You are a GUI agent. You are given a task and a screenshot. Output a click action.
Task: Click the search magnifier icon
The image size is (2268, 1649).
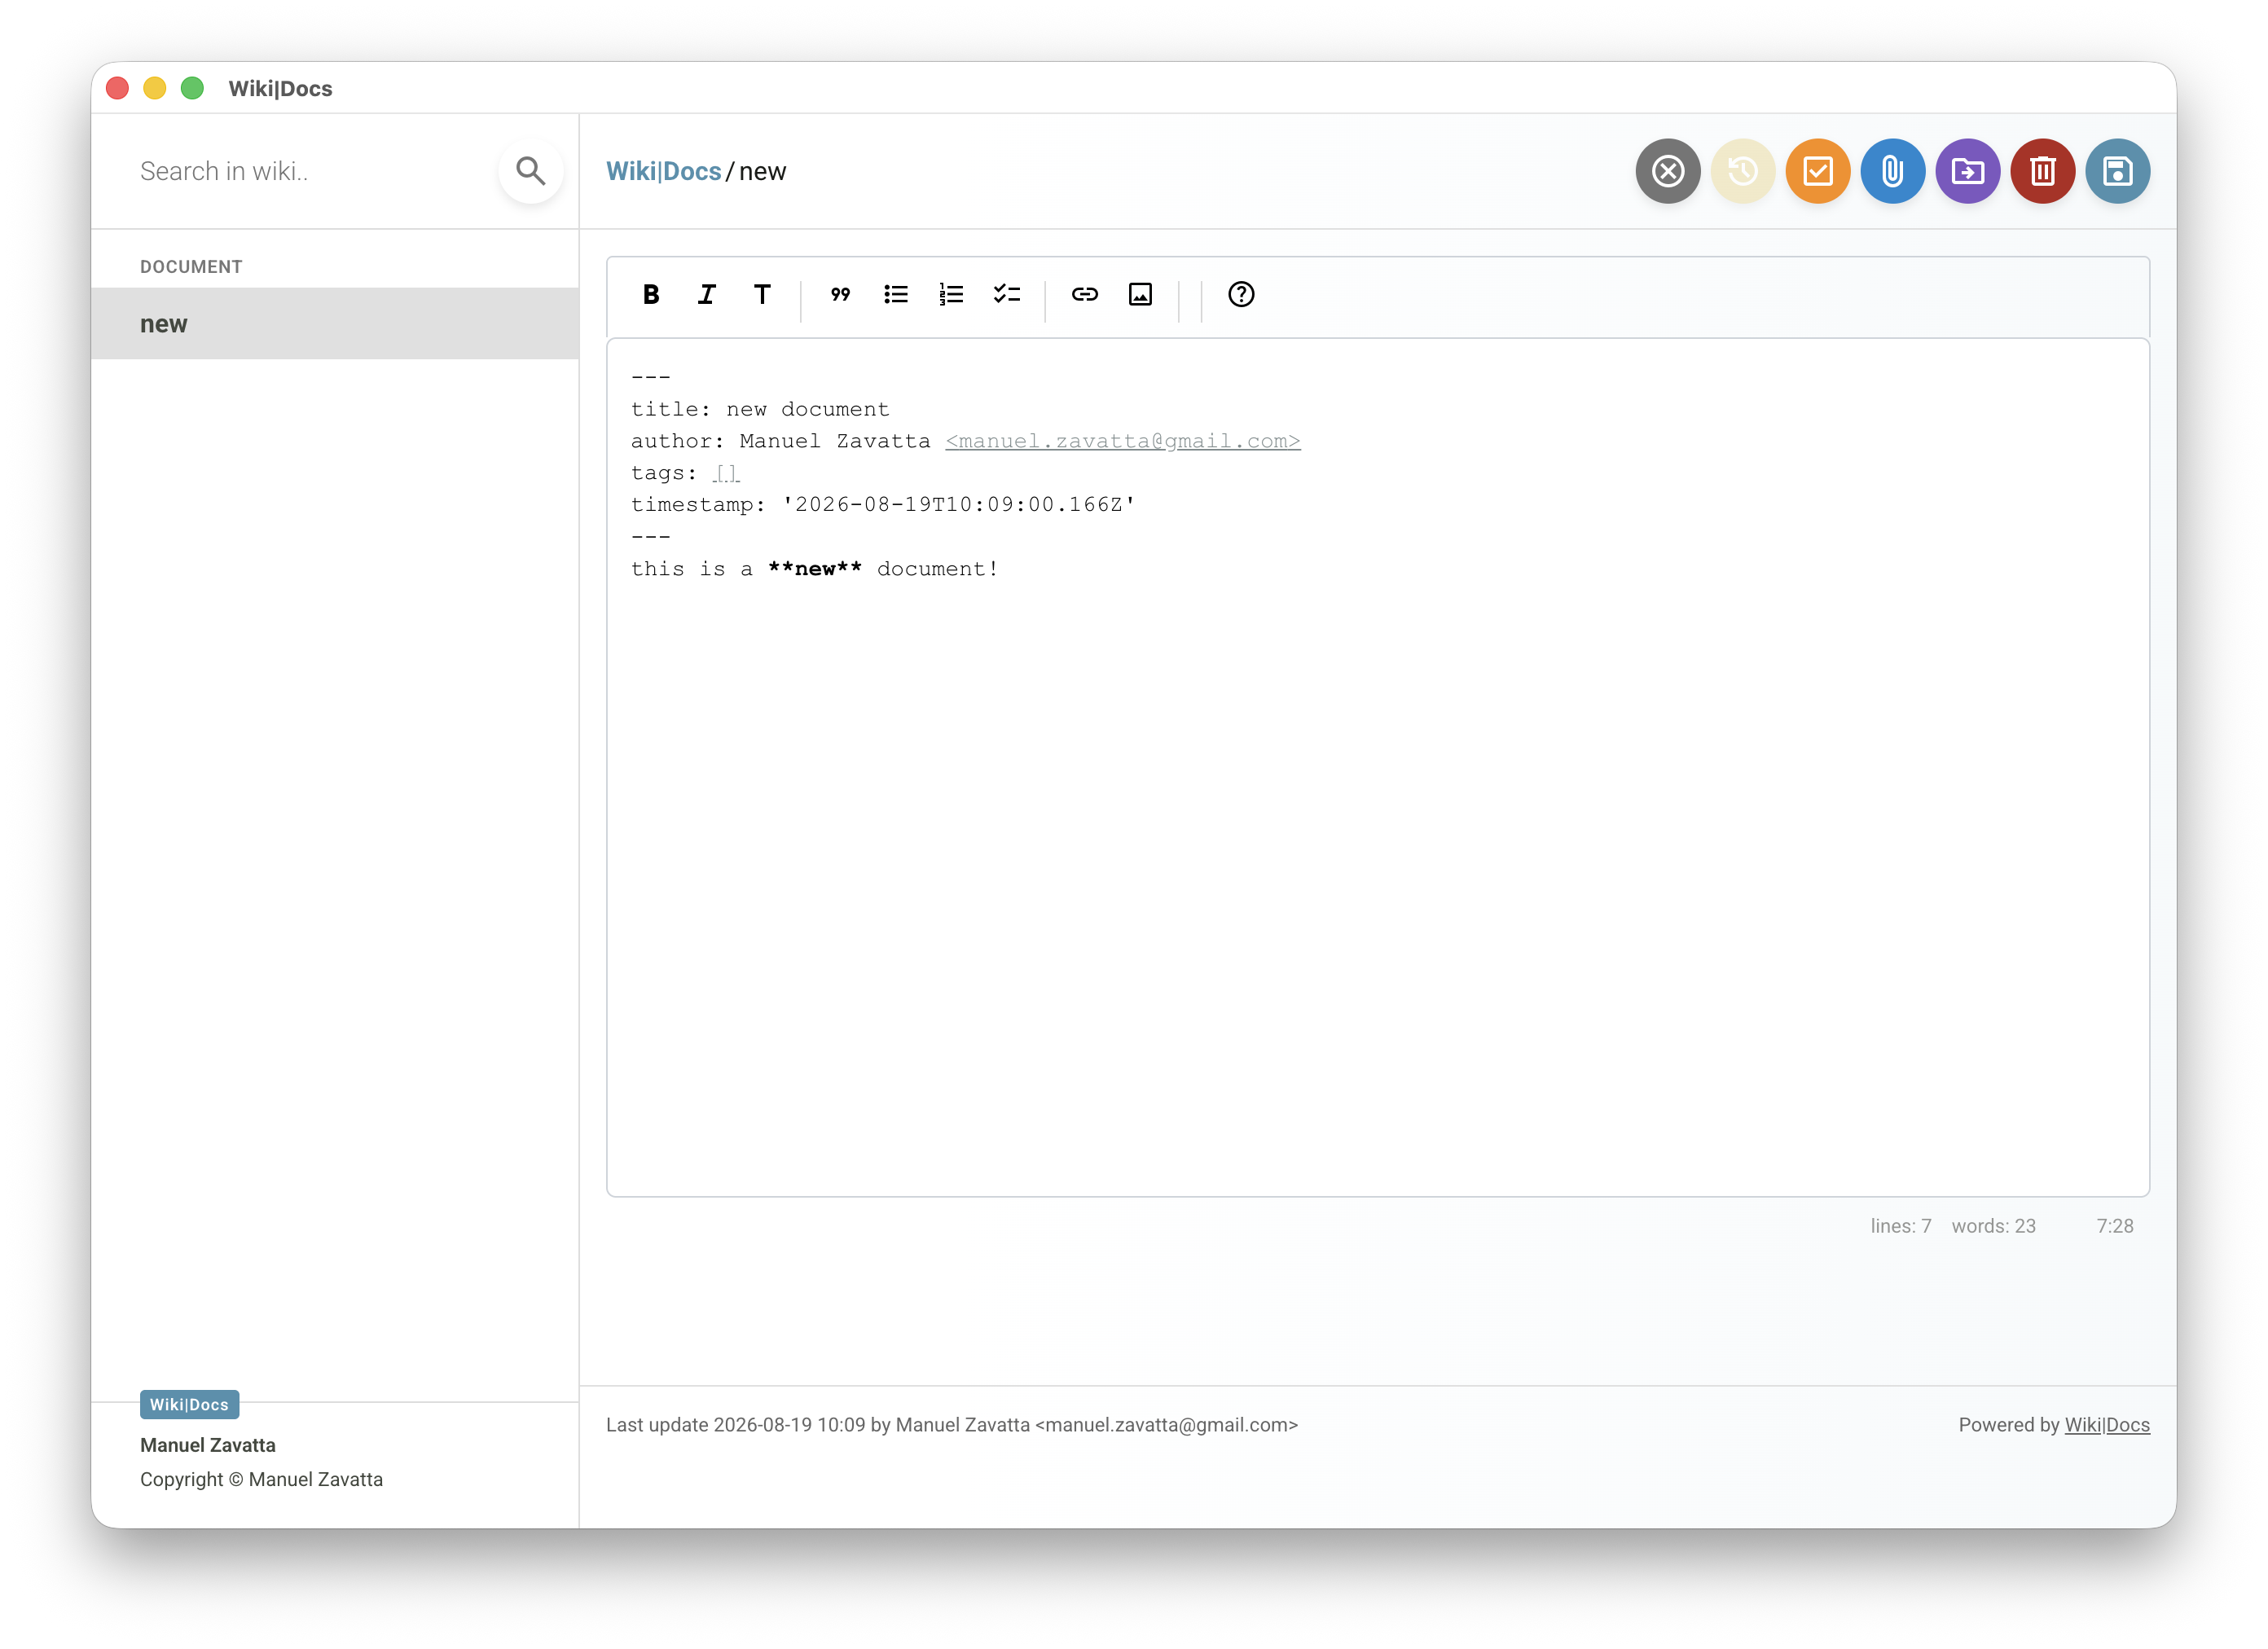pos(531,171)
